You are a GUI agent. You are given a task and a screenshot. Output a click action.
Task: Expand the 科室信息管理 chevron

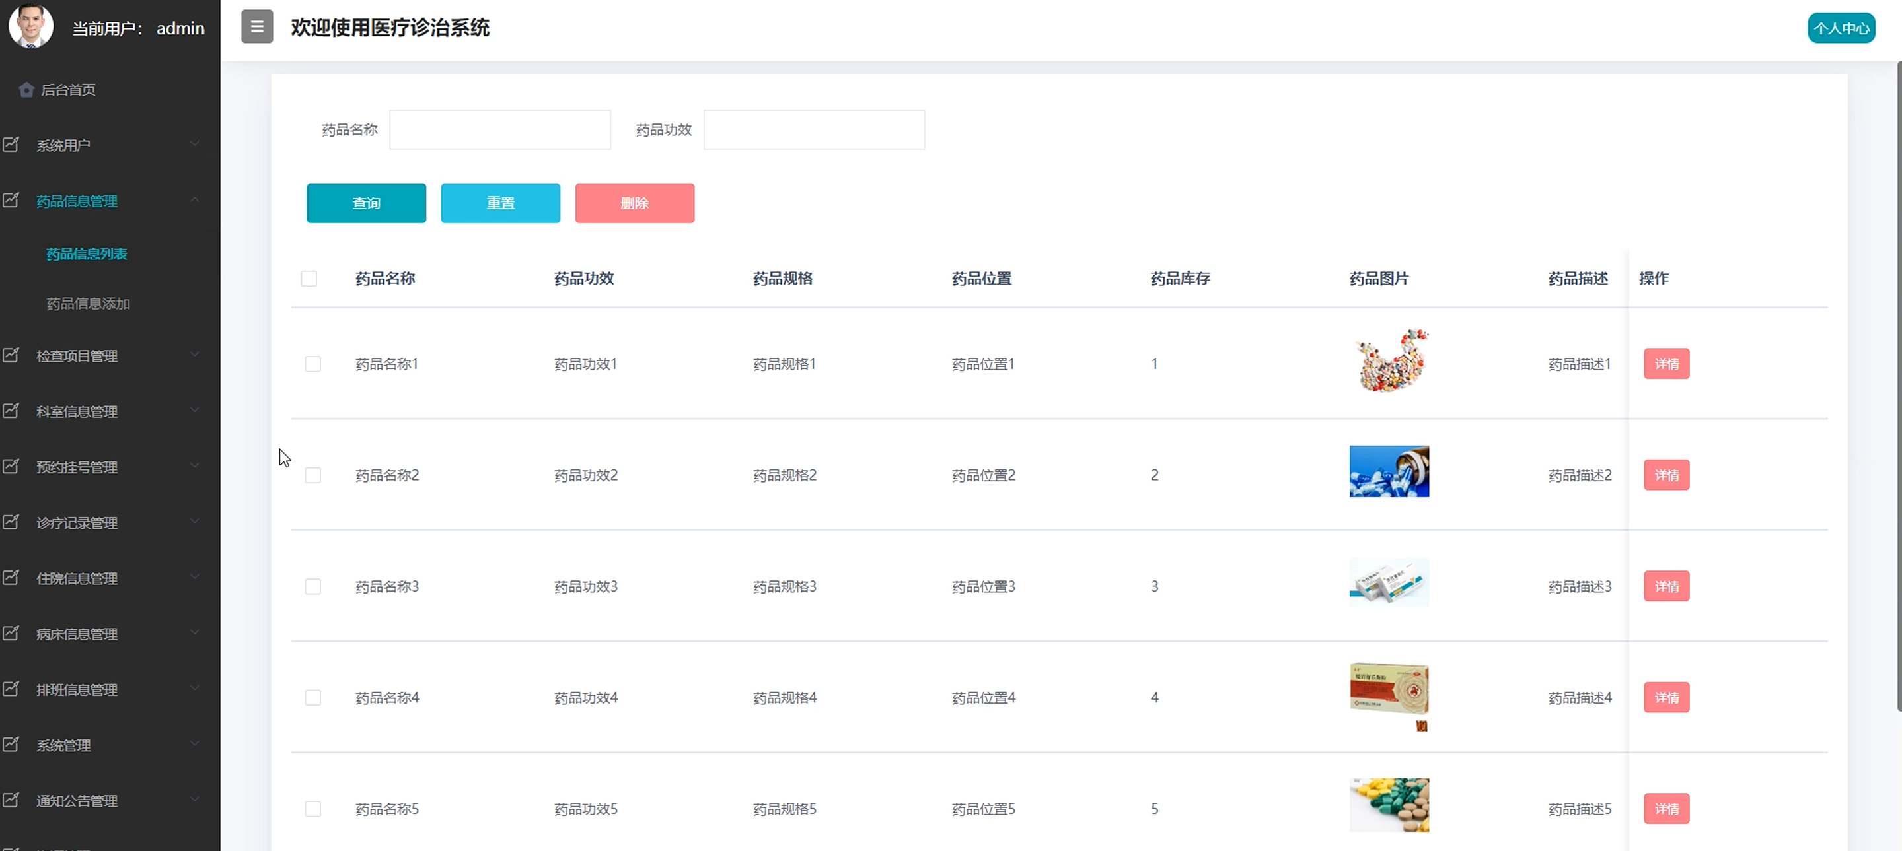pyautogui.click(x=194, y=411)
